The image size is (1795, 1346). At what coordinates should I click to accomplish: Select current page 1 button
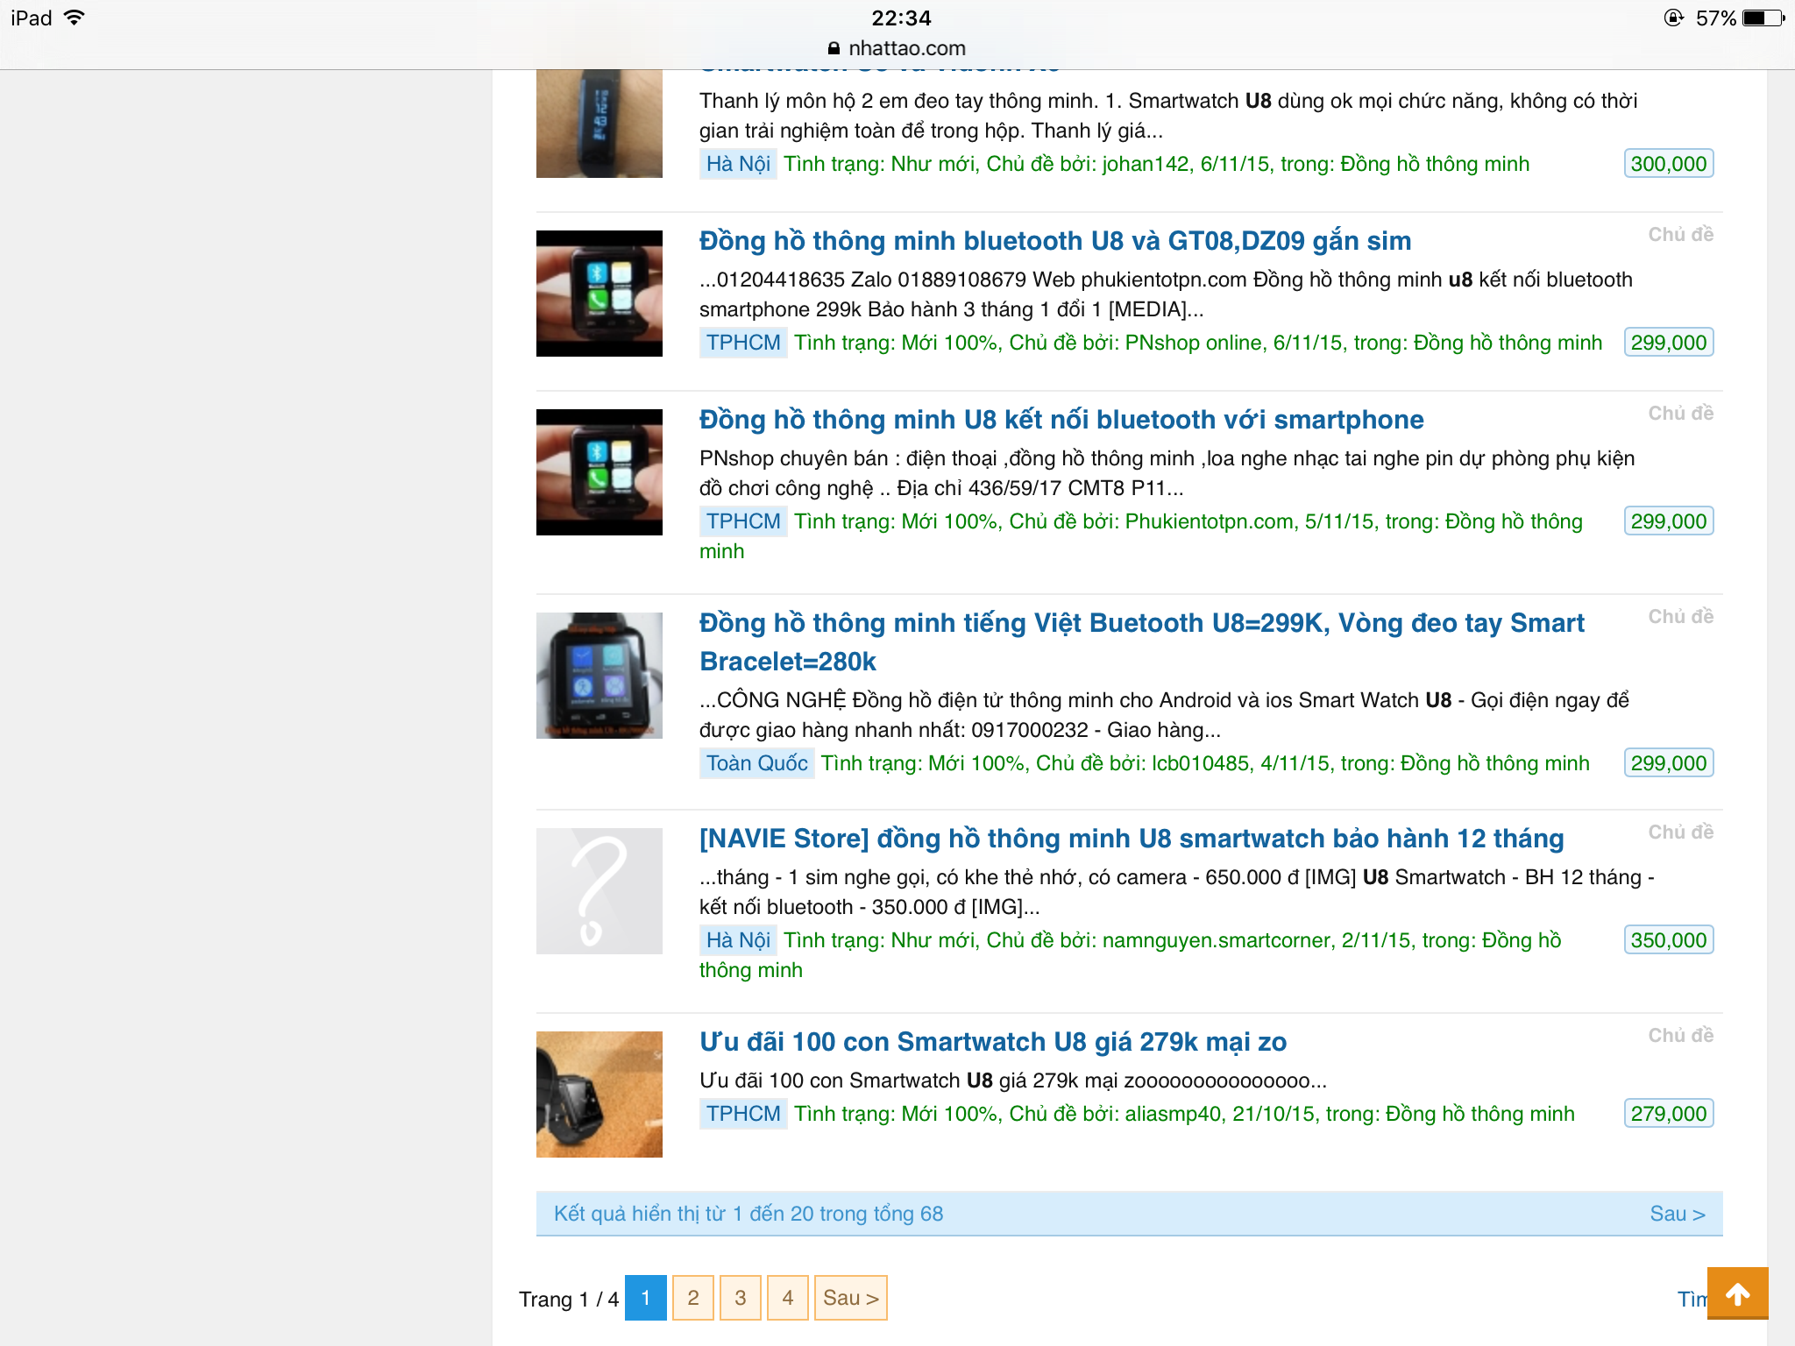point(646,1298)
